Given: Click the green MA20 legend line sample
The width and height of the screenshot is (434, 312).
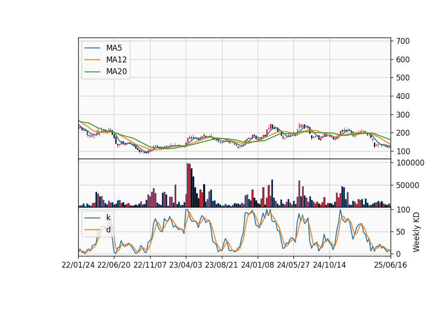Looking at the screenshot, I should tap(92, 72).
